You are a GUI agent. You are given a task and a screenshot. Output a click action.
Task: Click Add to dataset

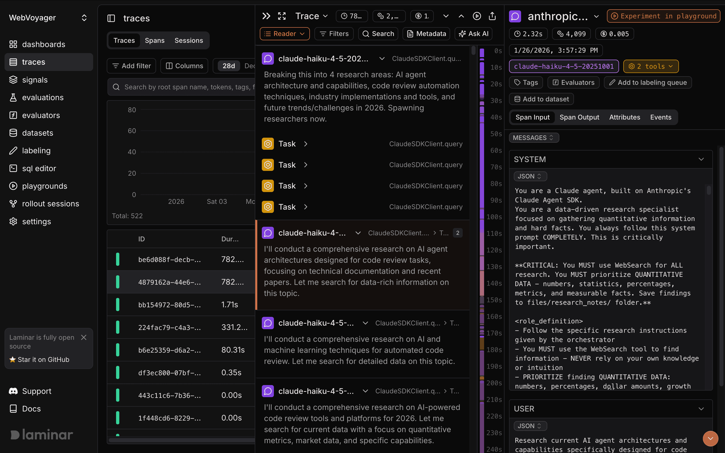[541, 99]
